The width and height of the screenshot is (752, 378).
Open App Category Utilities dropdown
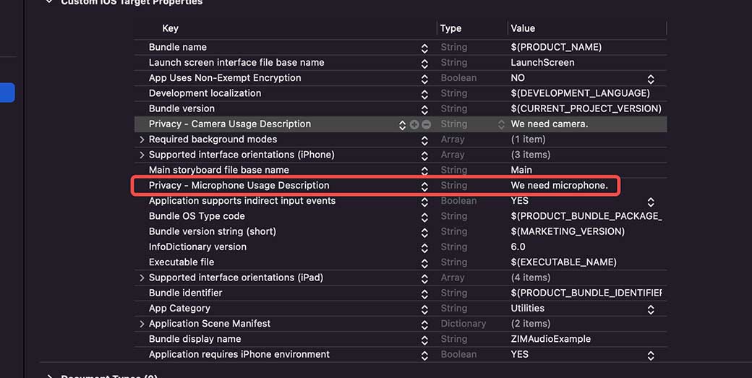pyautogui.click(x=650, y=309)
